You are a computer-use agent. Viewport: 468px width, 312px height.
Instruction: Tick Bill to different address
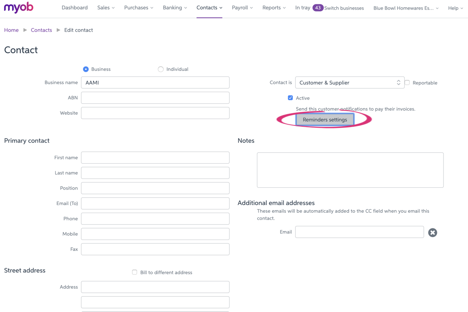(x=135, y=272)
